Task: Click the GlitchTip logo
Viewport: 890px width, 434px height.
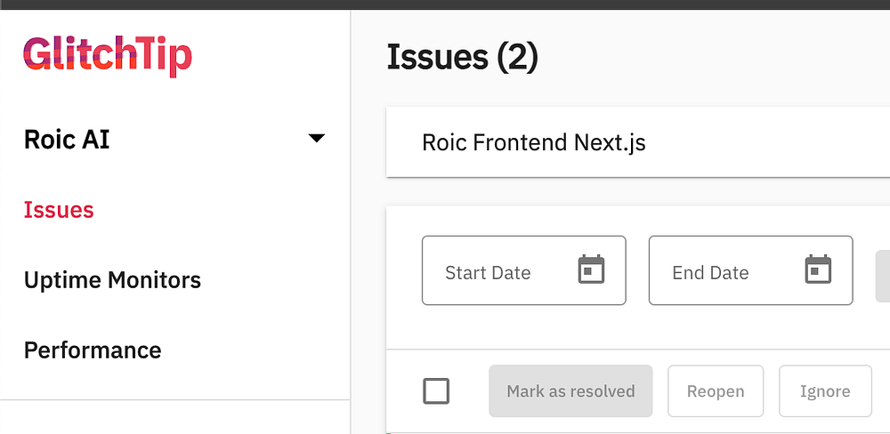Action: (108, 55)
